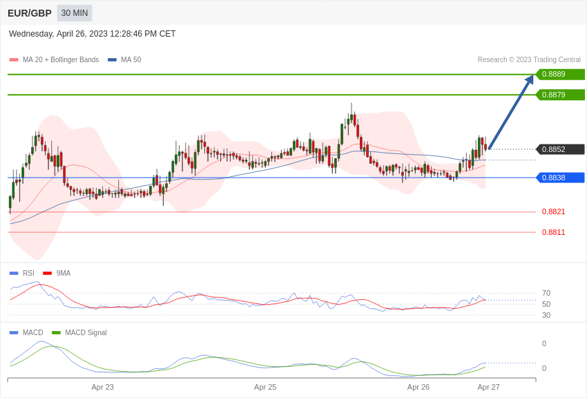Click the RSI legend label
The image size is (587, 398).
tap(28, 274)
